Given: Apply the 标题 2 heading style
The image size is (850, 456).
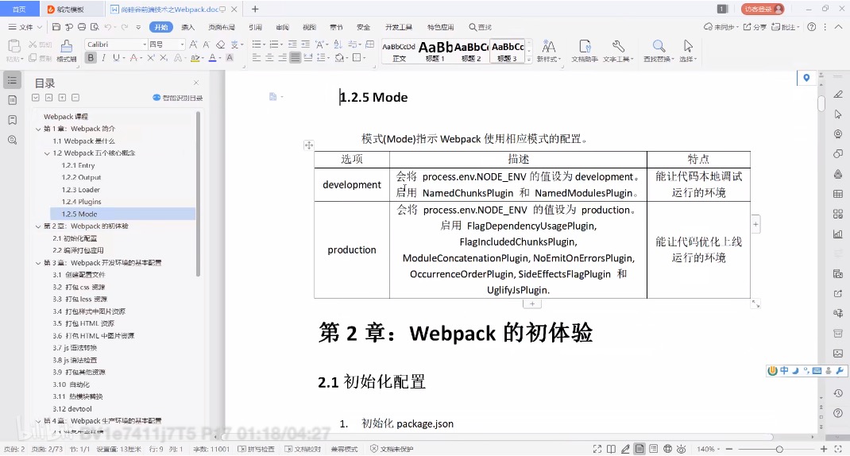Looking at the screenshot, I should point(471,52).
